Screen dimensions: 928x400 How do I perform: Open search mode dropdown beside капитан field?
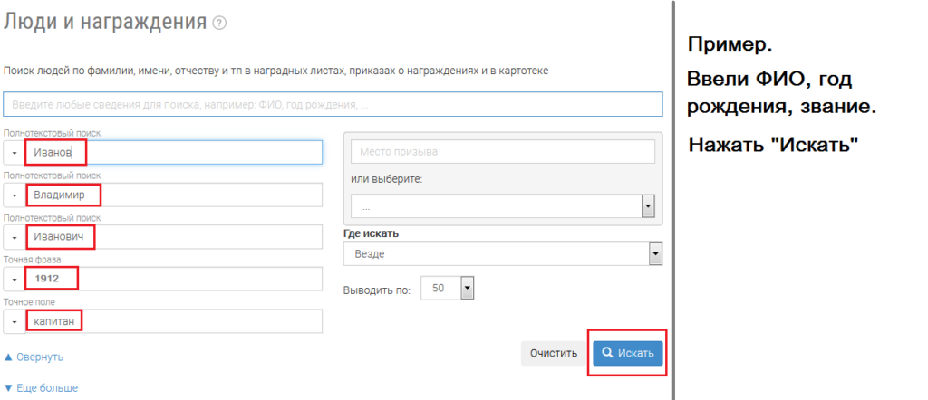(14, 321)
